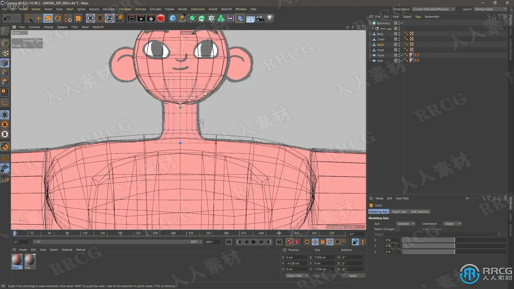The image size is (514, 289).
Task: Click the Apply button in coordinates
Action: tap(353, 276)
